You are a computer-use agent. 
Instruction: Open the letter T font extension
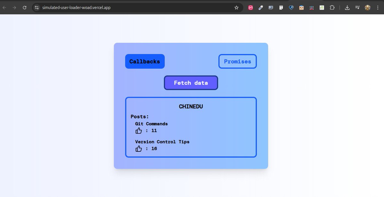click(x=281, y=8)
